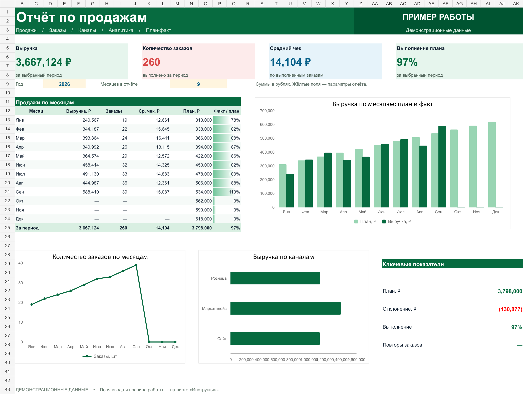Screen dimensions: 523x394
Task: Click the December plan cell 618,000
Action: (x=203, y=219)
